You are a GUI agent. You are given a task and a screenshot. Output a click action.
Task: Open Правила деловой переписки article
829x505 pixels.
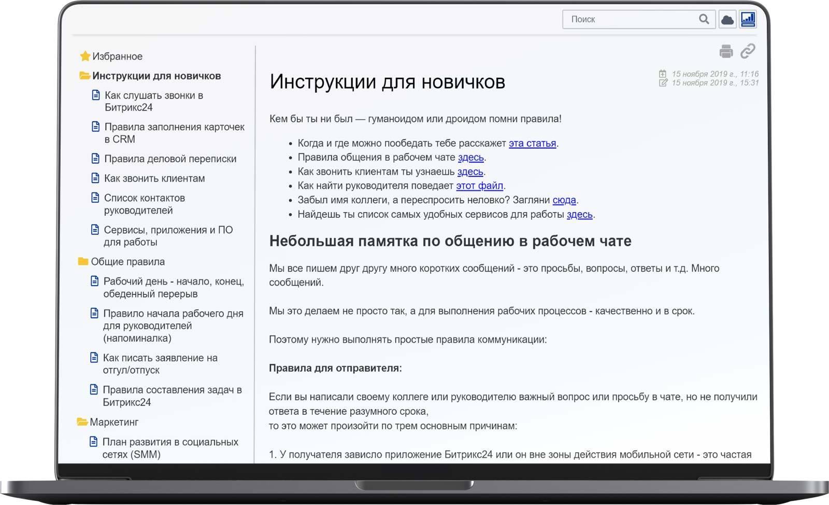pyautogui.click(x=170, y=159)
